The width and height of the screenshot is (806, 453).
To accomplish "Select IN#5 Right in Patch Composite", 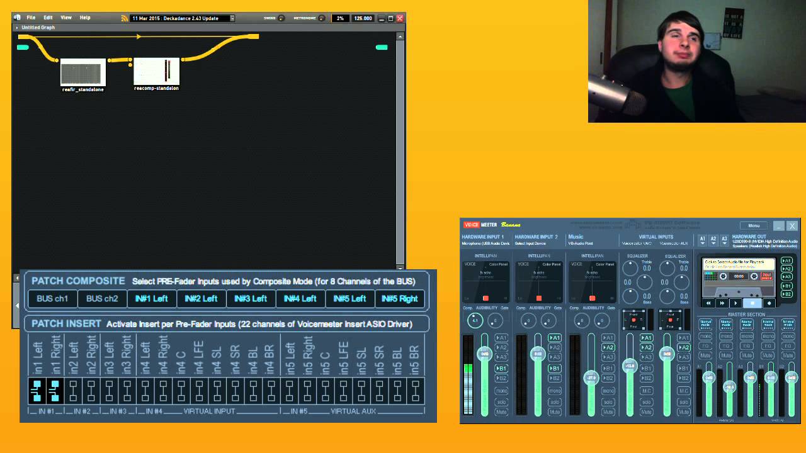I will pos(400,299).
